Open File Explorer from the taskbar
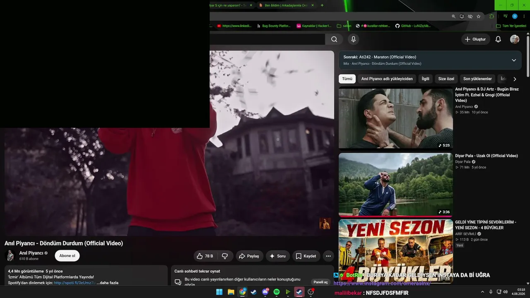Screen dimensions: 530x298 click(231, 292)
